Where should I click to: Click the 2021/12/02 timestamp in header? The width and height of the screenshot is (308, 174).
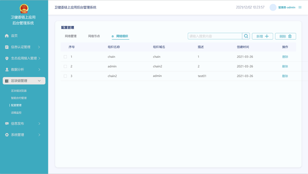(250, 7)
